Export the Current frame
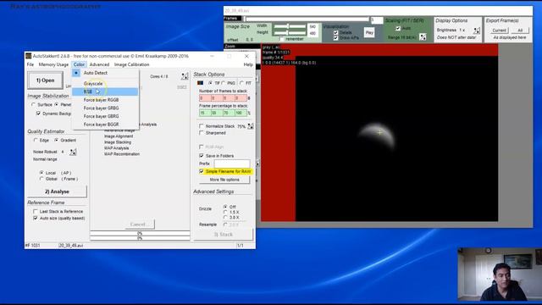542x305 pixels. tap(499, 30)
